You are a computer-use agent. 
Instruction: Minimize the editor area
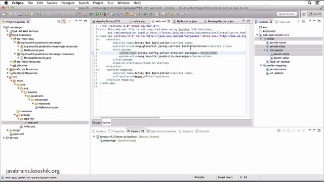click(x=244, y=21)
